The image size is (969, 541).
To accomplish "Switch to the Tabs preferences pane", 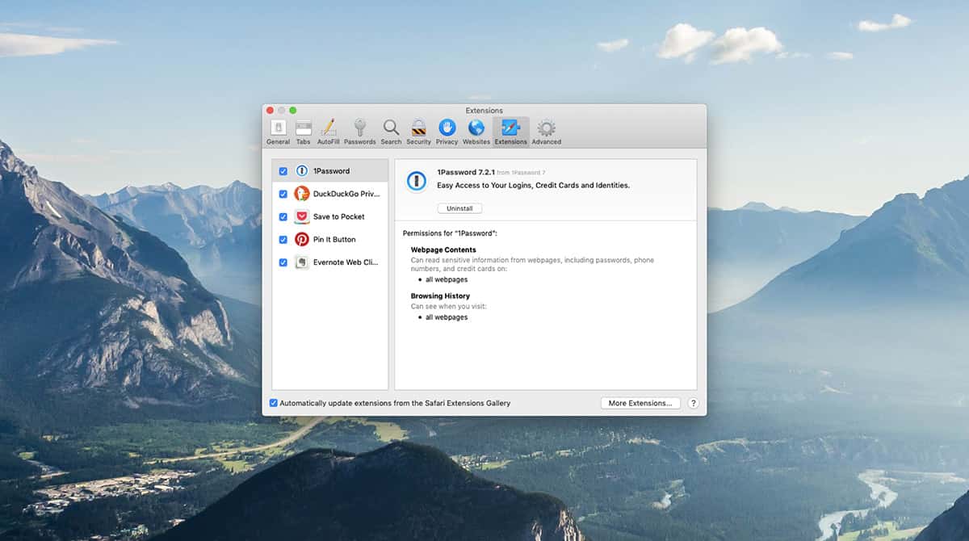I will coord(303,132).
